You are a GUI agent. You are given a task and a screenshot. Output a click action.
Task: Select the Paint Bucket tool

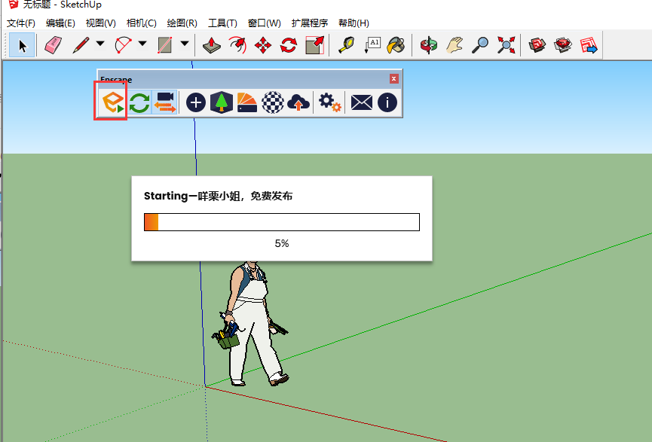point(395,45)
